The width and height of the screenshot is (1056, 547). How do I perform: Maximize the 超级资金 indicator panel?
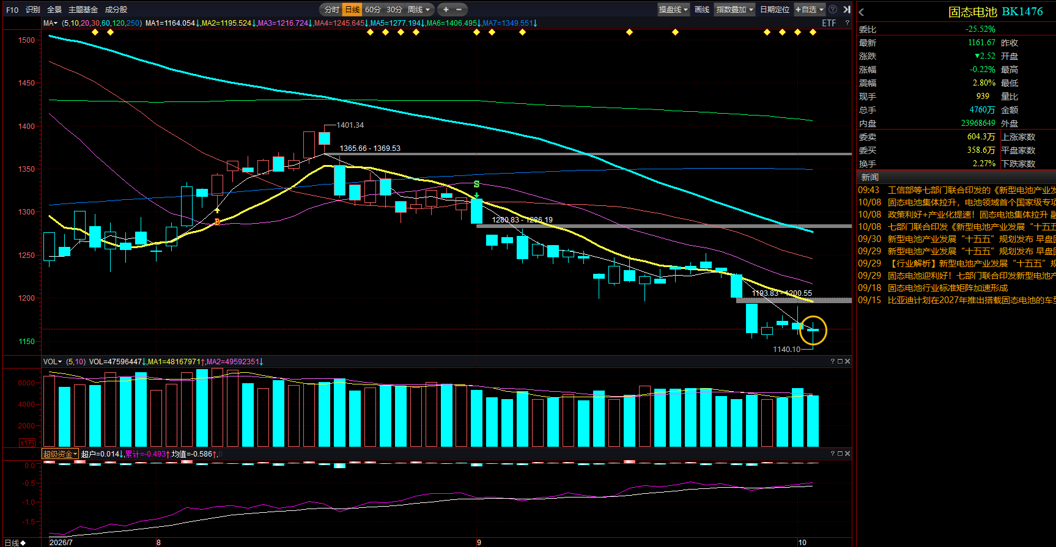coord(840,453)
